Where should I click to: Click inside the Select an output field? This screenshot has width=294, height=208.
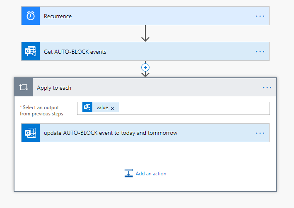coord(190,108)
